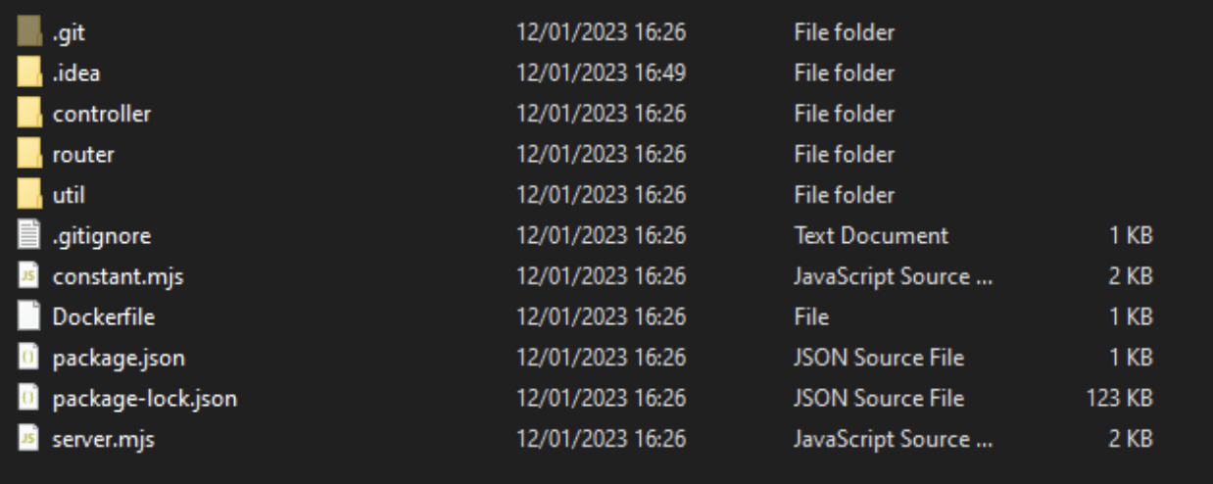Click the router folder name
This screenshot has height=484, width=1213.
[83, 155]
